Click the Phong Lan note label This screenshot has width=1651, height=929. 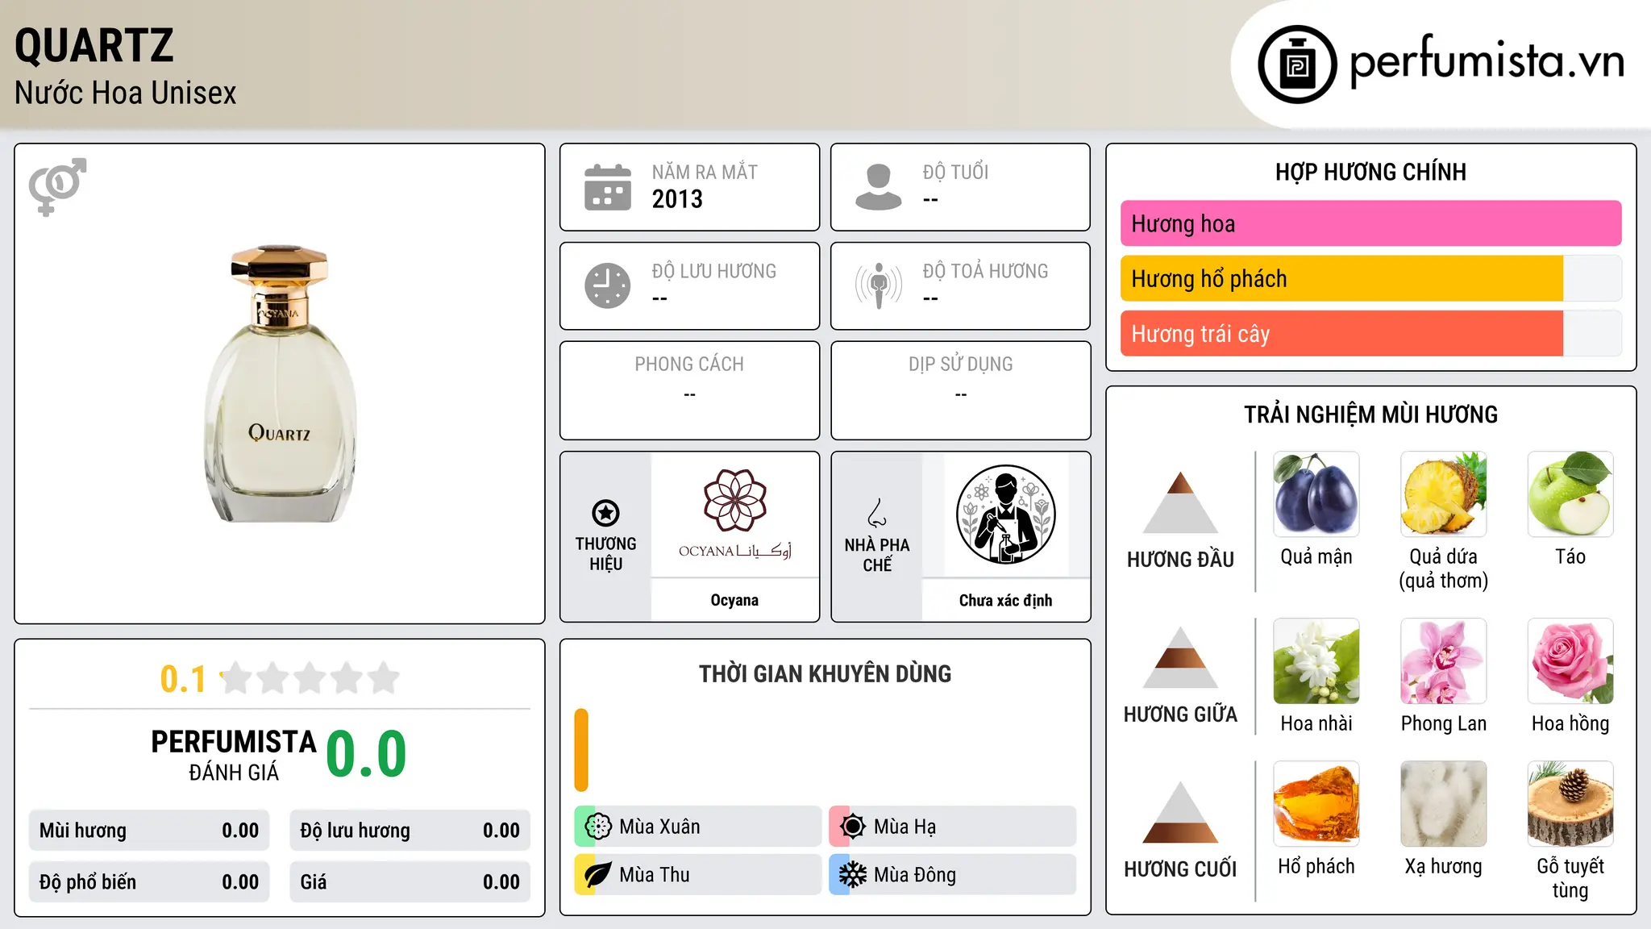pos(1444,723)
